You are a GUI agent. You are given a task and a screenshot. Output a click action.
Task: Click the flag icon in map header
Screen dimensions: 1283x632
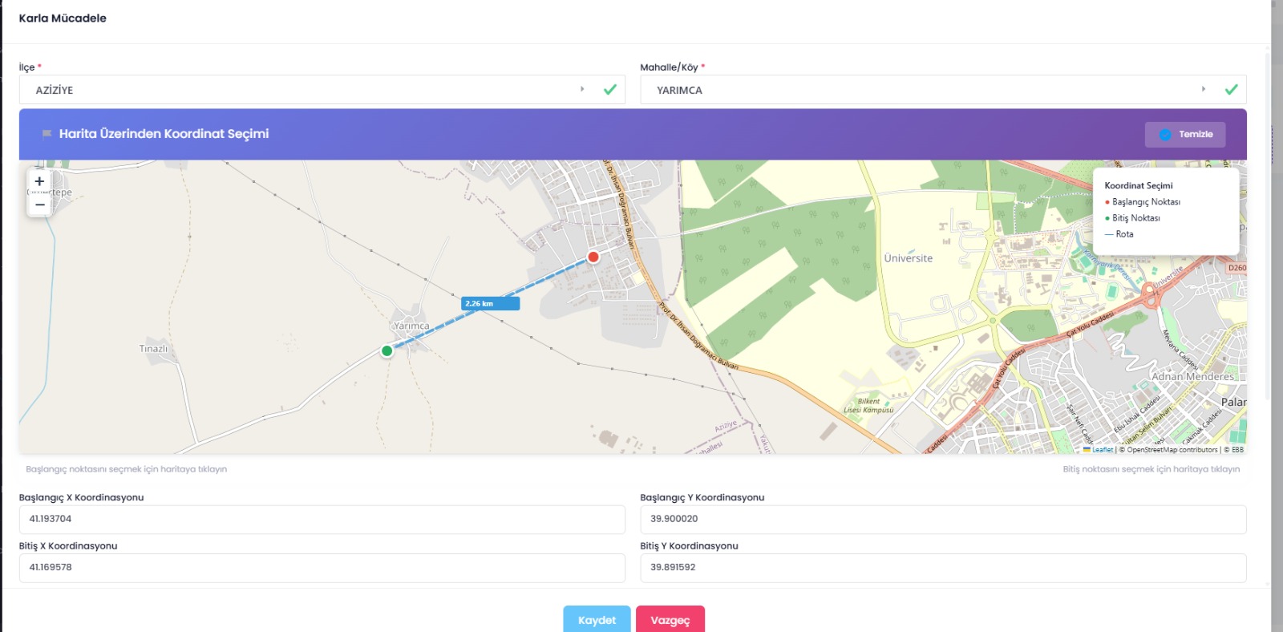(47, 134)
